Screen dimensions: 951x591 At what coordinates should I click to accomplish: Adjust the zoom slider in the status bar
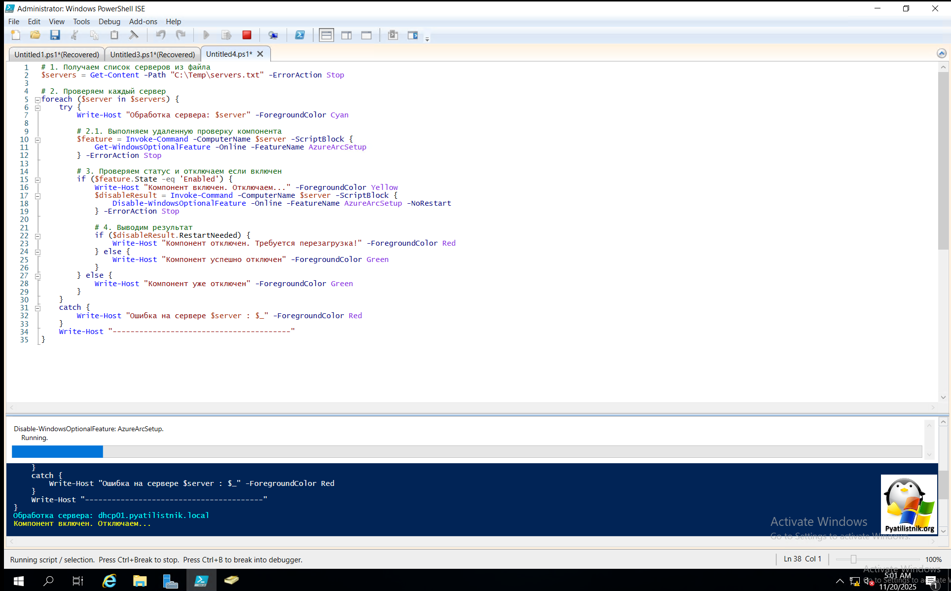point(853,559)
